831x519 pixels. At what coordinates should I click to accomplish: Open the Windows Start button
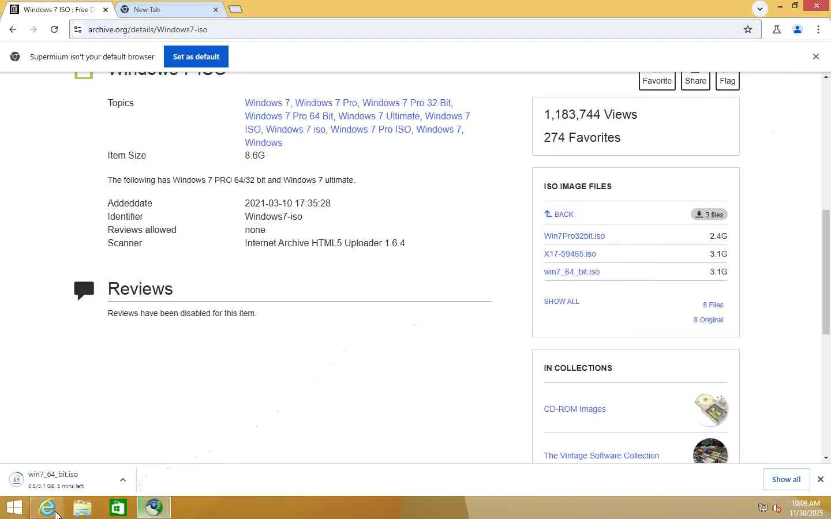tap(14, 507)
